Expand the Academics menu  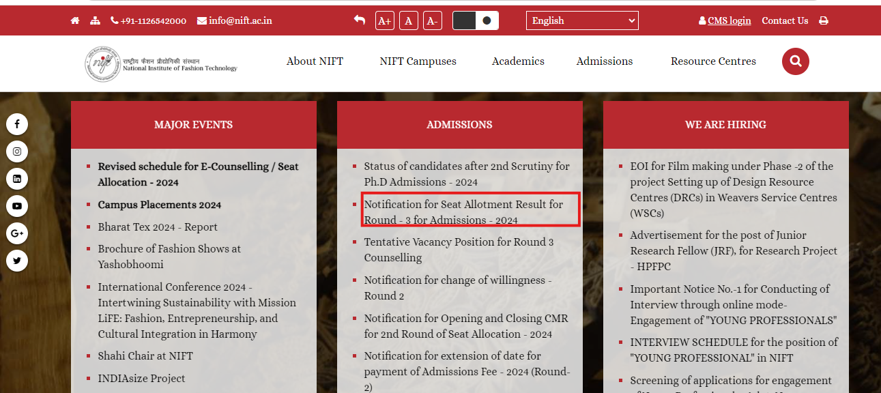click(518, 61)
